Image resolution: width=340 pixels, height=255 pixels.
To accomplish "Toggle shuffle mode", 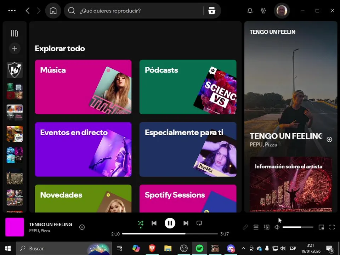I will pyautogui.click(x=141, y=223).
